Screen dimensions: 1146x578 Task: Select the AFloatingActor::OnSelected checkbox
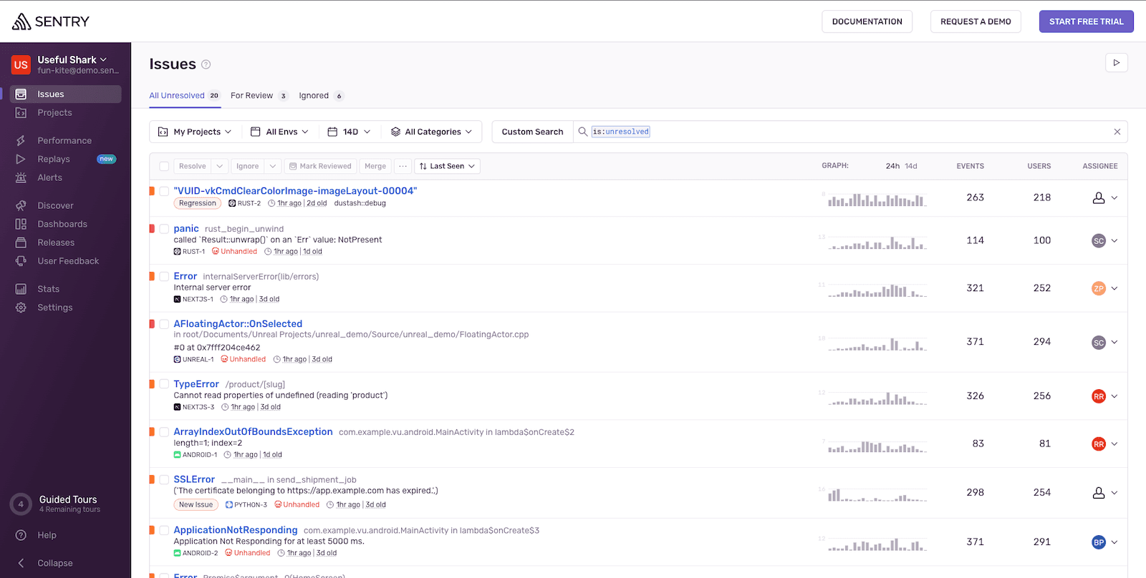pos(164,324)
